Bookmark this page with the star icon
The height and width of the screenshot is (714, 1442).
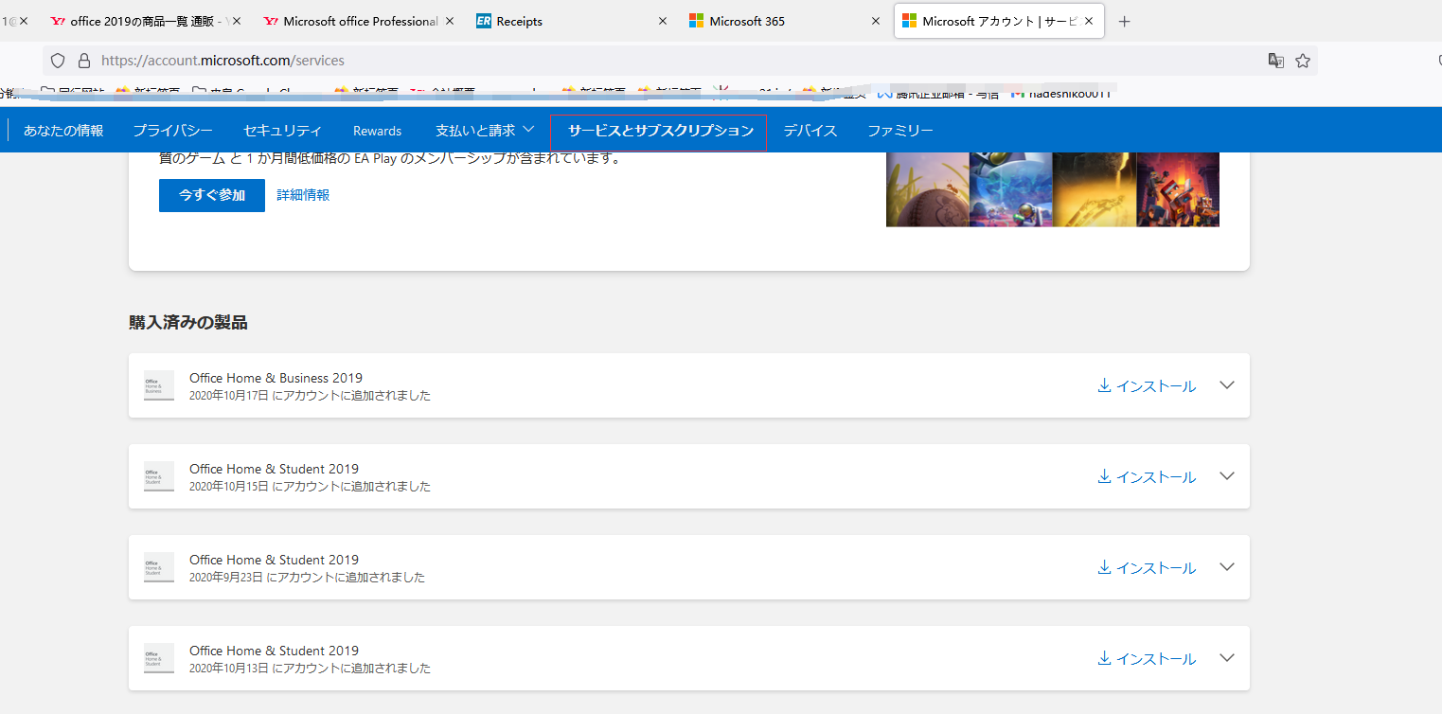(1303, 61)
